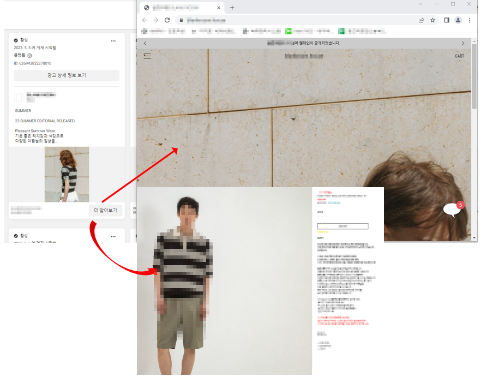Click the 더 알아보기 button
This screenshot has width=481, height=382.
(106, 210)
